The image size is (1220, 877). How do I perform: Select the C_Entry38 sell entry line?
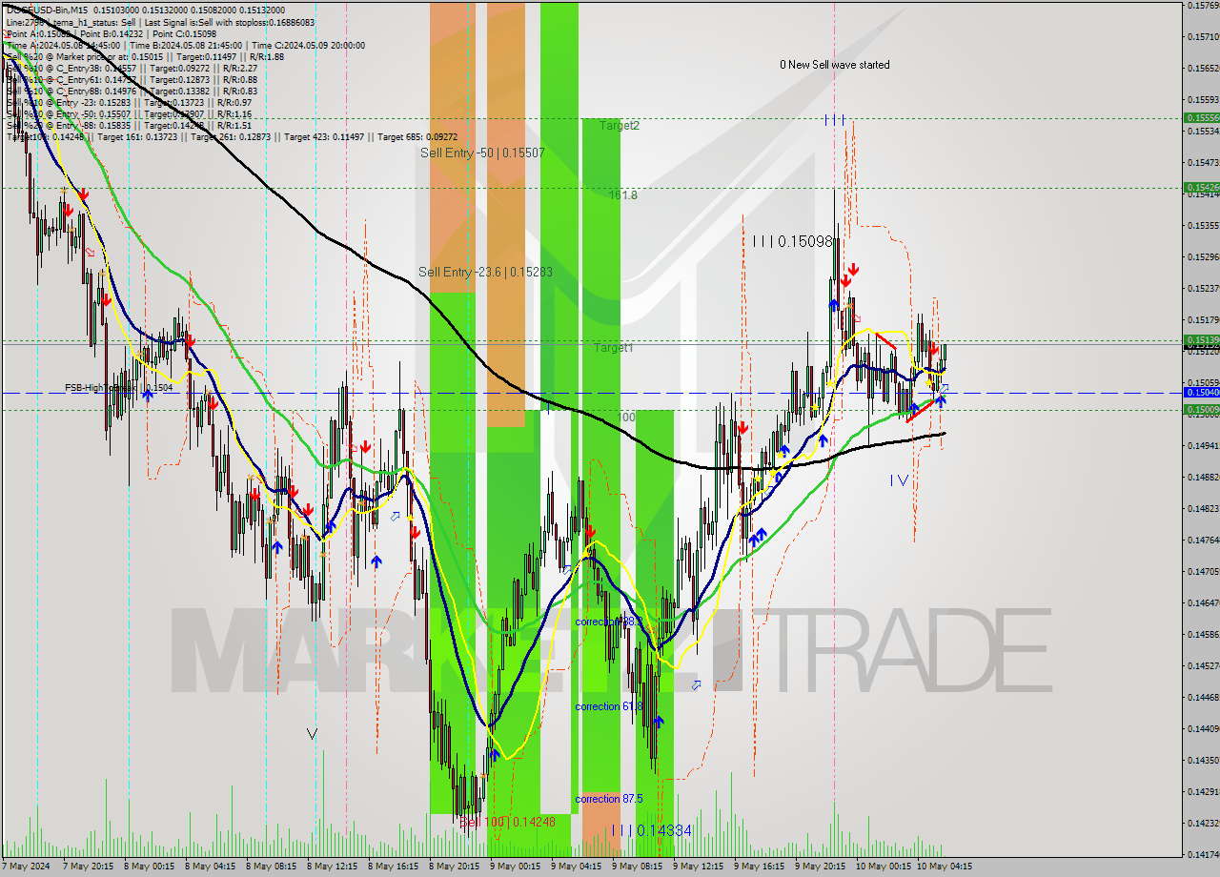click(x=132, y=69)
